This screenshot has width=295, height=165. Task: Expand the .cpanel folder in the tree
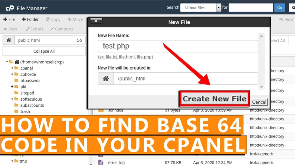(x=12, y=68)
